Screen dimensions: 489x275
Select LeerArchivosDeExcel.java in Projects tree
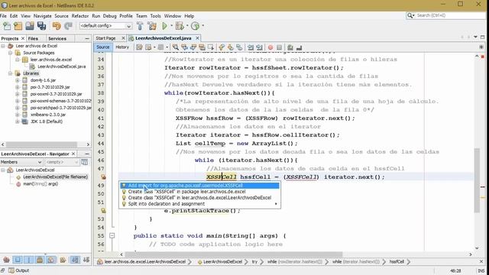61,66
